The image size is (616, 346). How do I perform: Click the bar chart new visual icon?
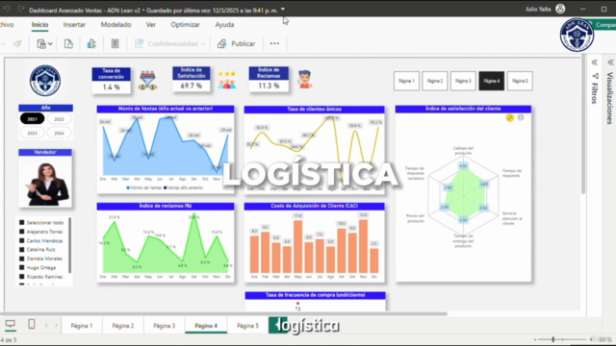click(x=91, y=43)
